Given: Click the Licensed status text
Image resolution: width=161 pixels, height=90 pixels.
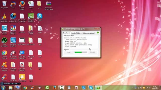Looking at the screenshot, I should [73, 47].
